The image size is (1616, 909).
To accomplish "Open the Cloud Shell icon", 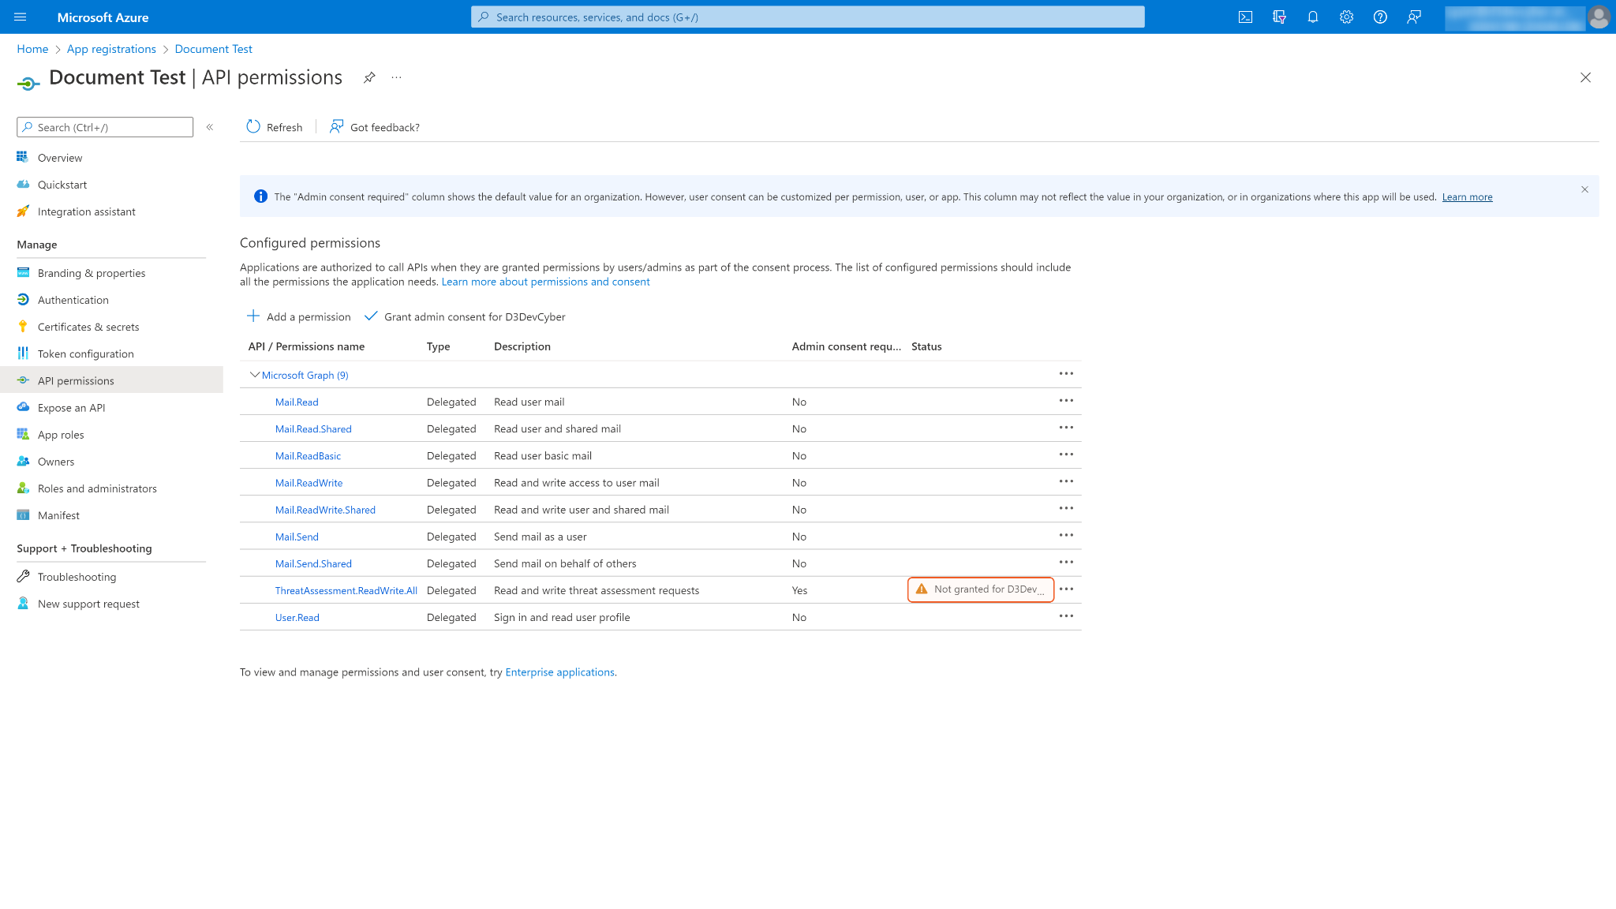I will [x=1245, y=17].
